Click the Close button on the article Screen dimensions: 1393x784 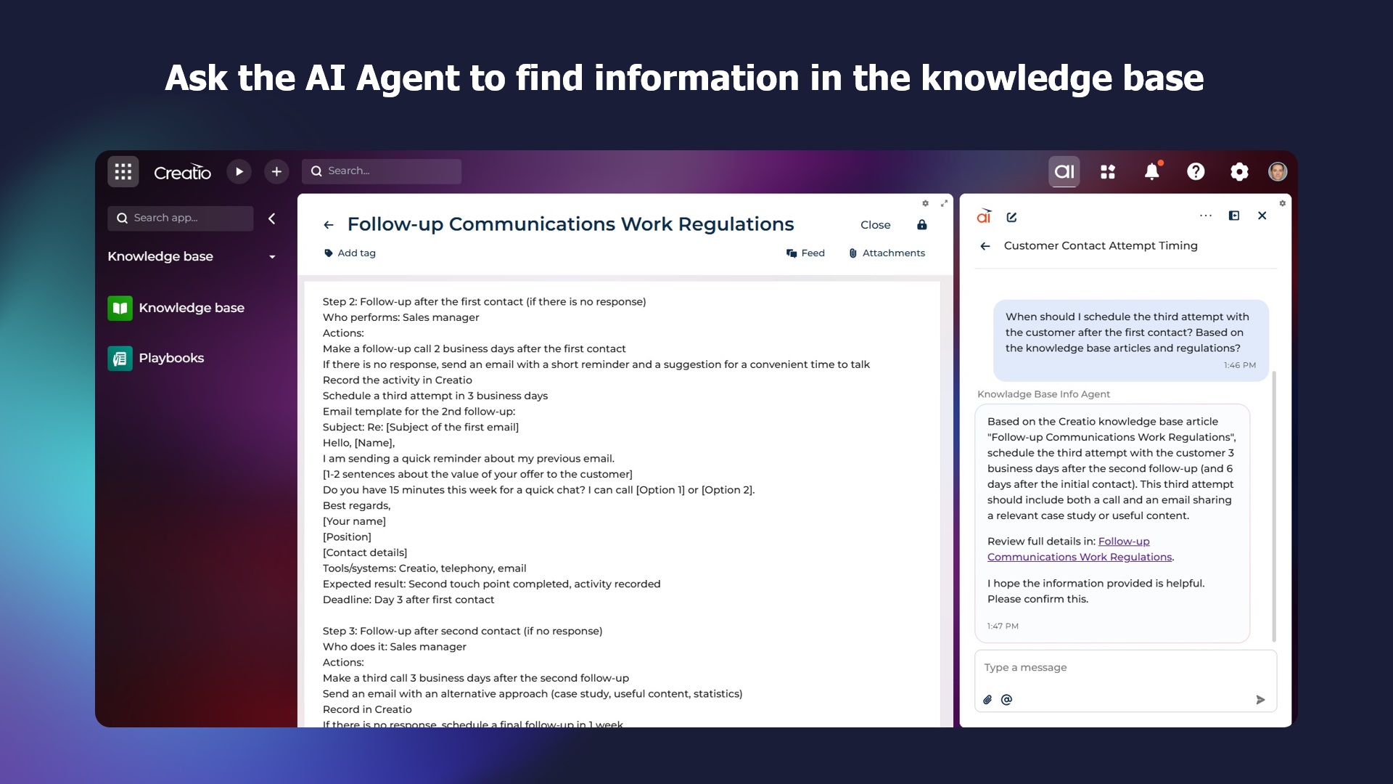pyautogui.click(x=875, y=225)
